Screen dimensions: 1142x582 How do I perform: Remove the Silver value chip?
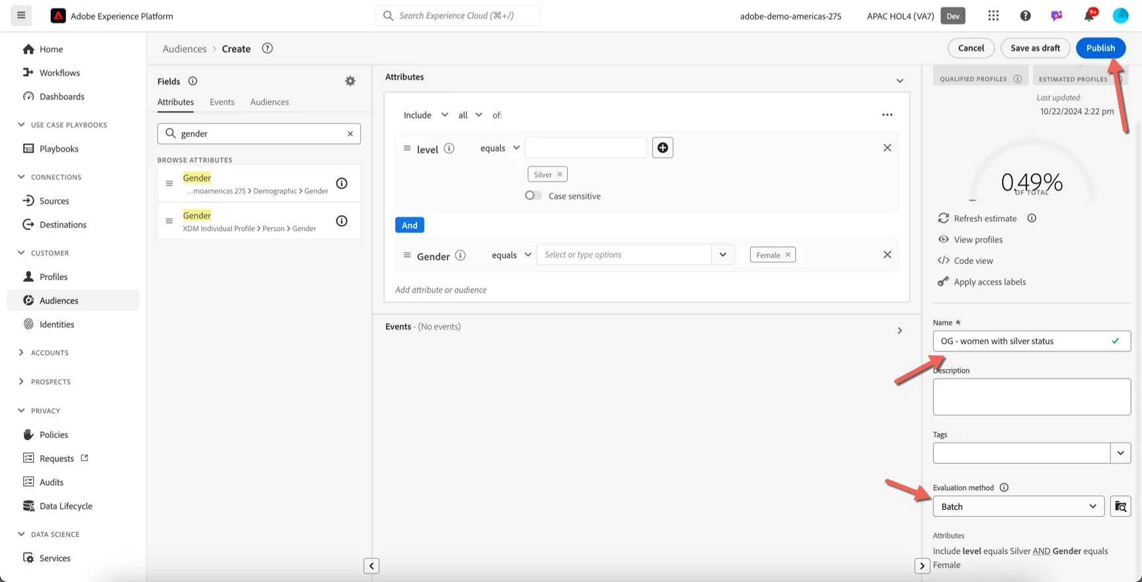[560, 174]
